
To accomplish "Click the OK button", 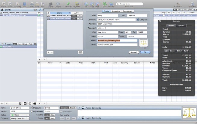I will [145, 52].
